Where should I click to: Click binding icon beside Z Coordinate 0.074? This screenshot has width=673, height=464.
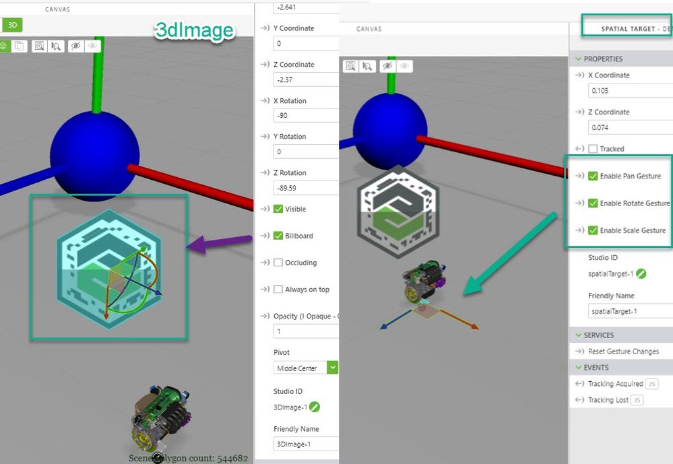579,112
